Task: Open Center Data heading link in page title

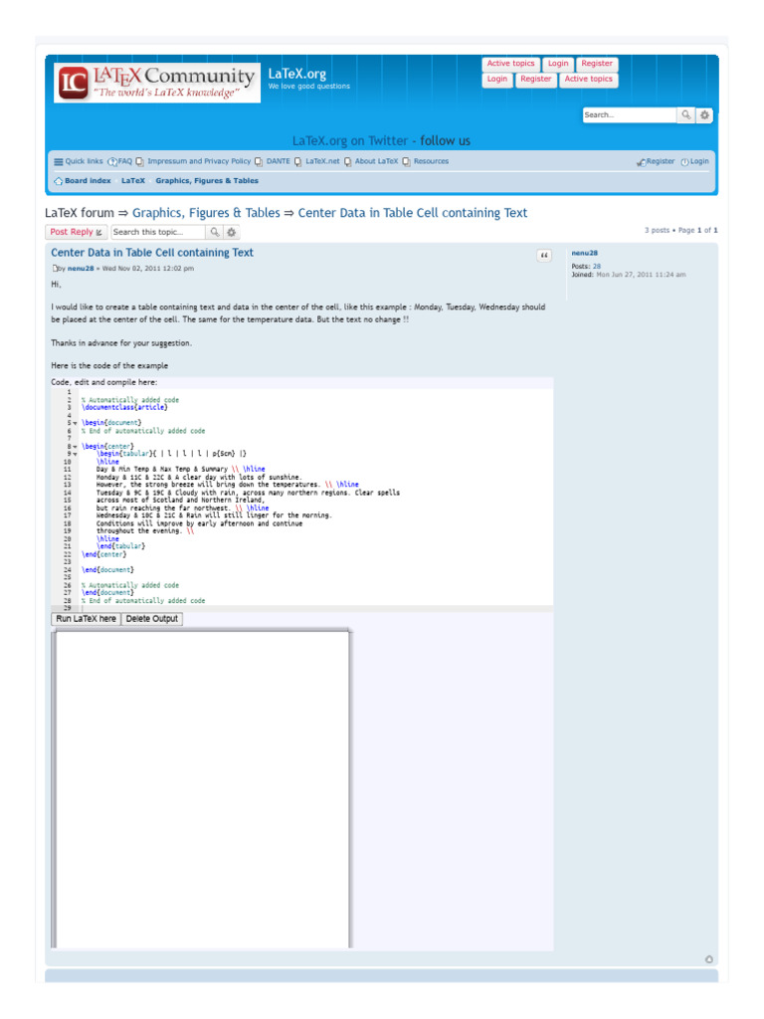Action: (x=413, y=213)
